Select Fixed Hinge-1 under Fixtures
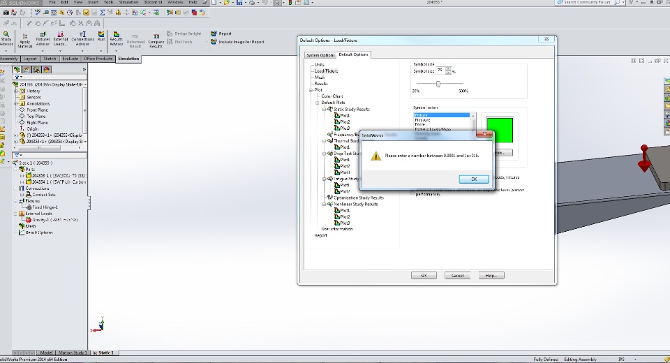The image size is (670, 363). [x=45, y=207]
